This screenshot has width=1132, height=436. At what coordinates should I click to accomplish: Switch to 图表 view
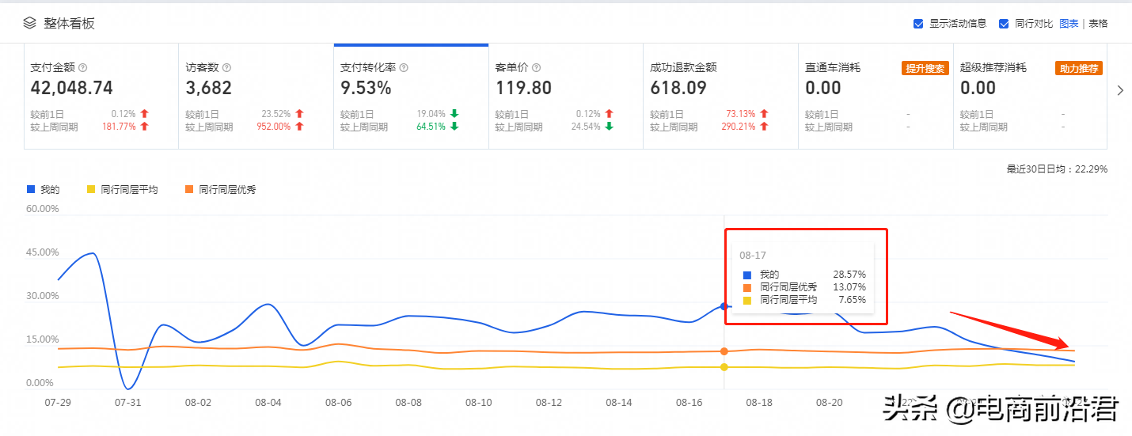coord(1069,24)
